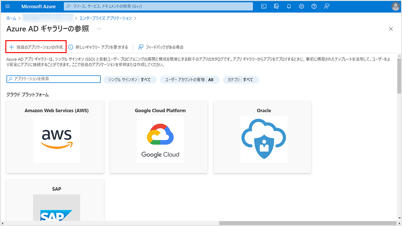Show notifications via the bell icon

[x=289, y=6]
